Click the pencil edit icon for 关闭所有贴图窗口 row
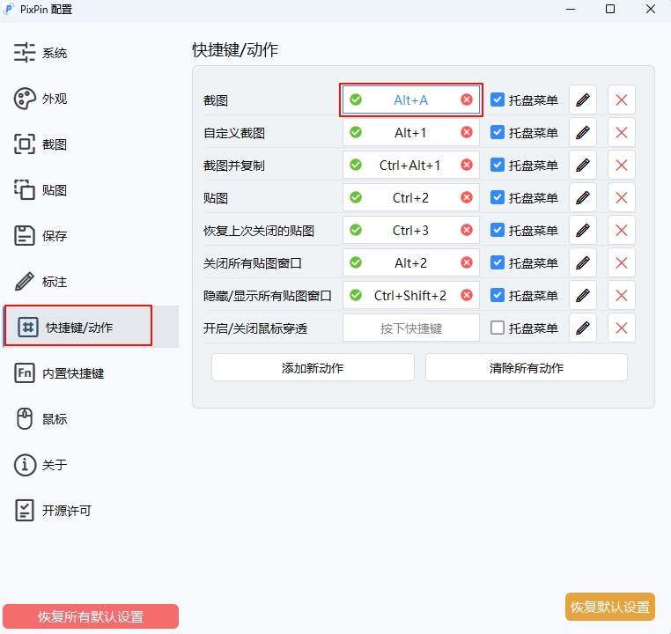 [582, 262]
